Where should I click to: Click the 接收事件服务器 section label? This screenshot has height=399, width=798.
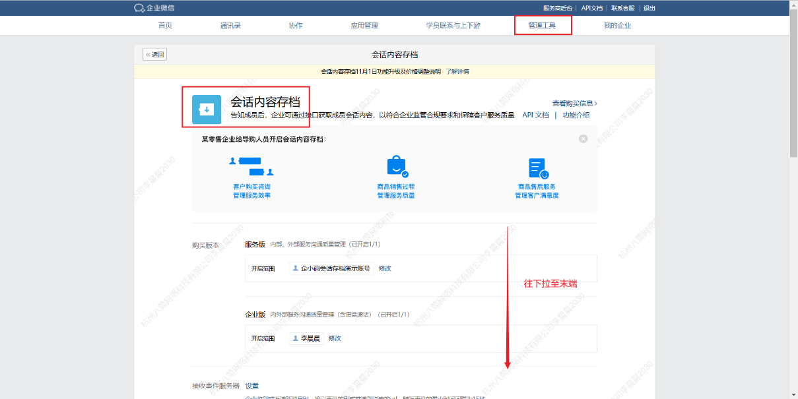(215, 386)
